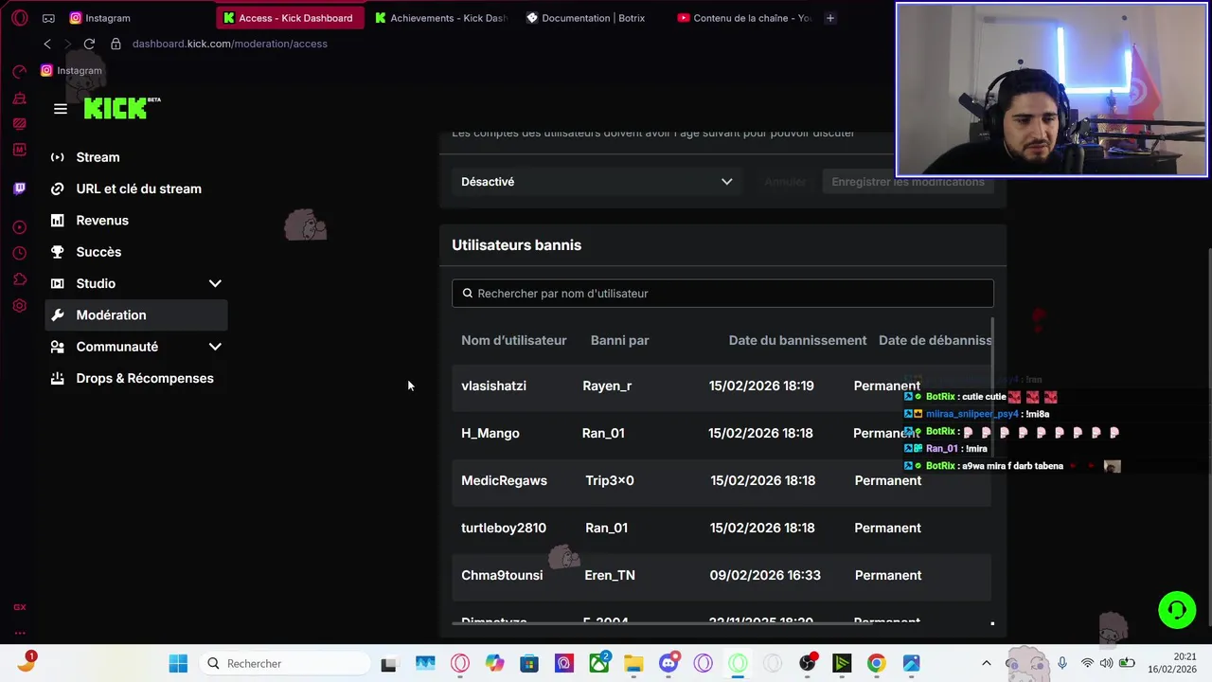This screenshot has height=682, width=1212.
Task: Click ban date 09/02/2026 16:33
Action: click(765, 575)
